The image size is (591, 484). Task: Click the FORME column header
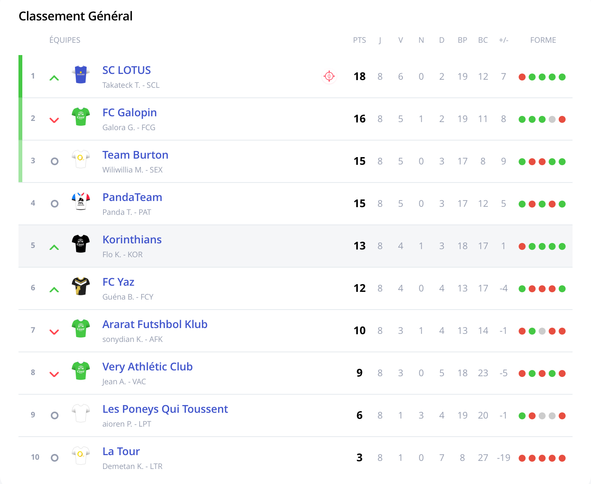click(x=543, y=40)
